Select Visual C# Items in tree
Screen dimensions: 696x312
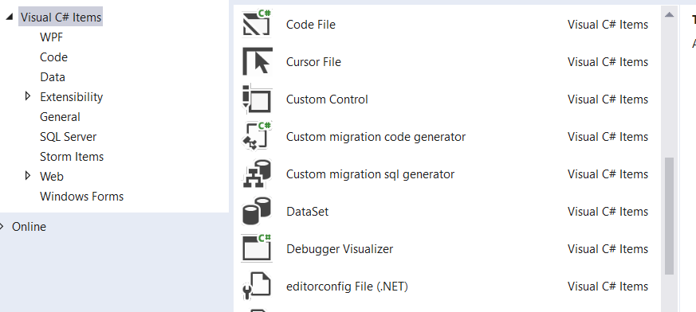pos(61,18)
